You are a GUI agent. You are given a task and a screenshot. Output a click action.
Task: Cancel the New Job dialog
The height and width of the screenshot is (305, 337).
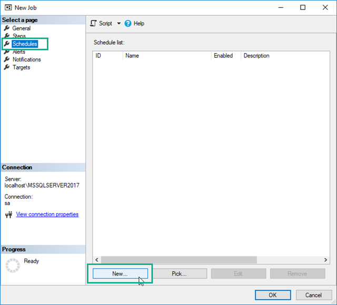[314, 295]
